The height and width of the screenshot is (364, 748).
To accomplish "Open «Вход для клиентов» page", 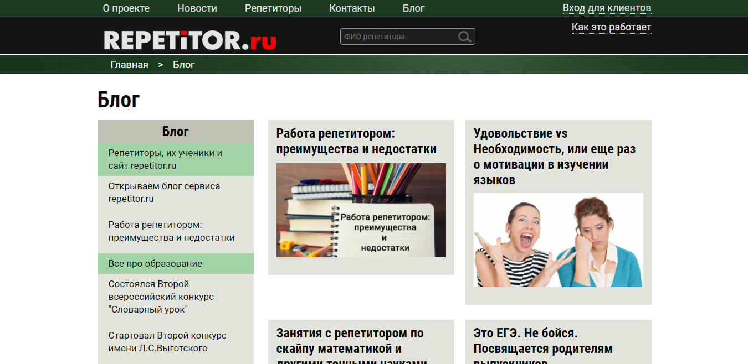I will click(607, 8).
